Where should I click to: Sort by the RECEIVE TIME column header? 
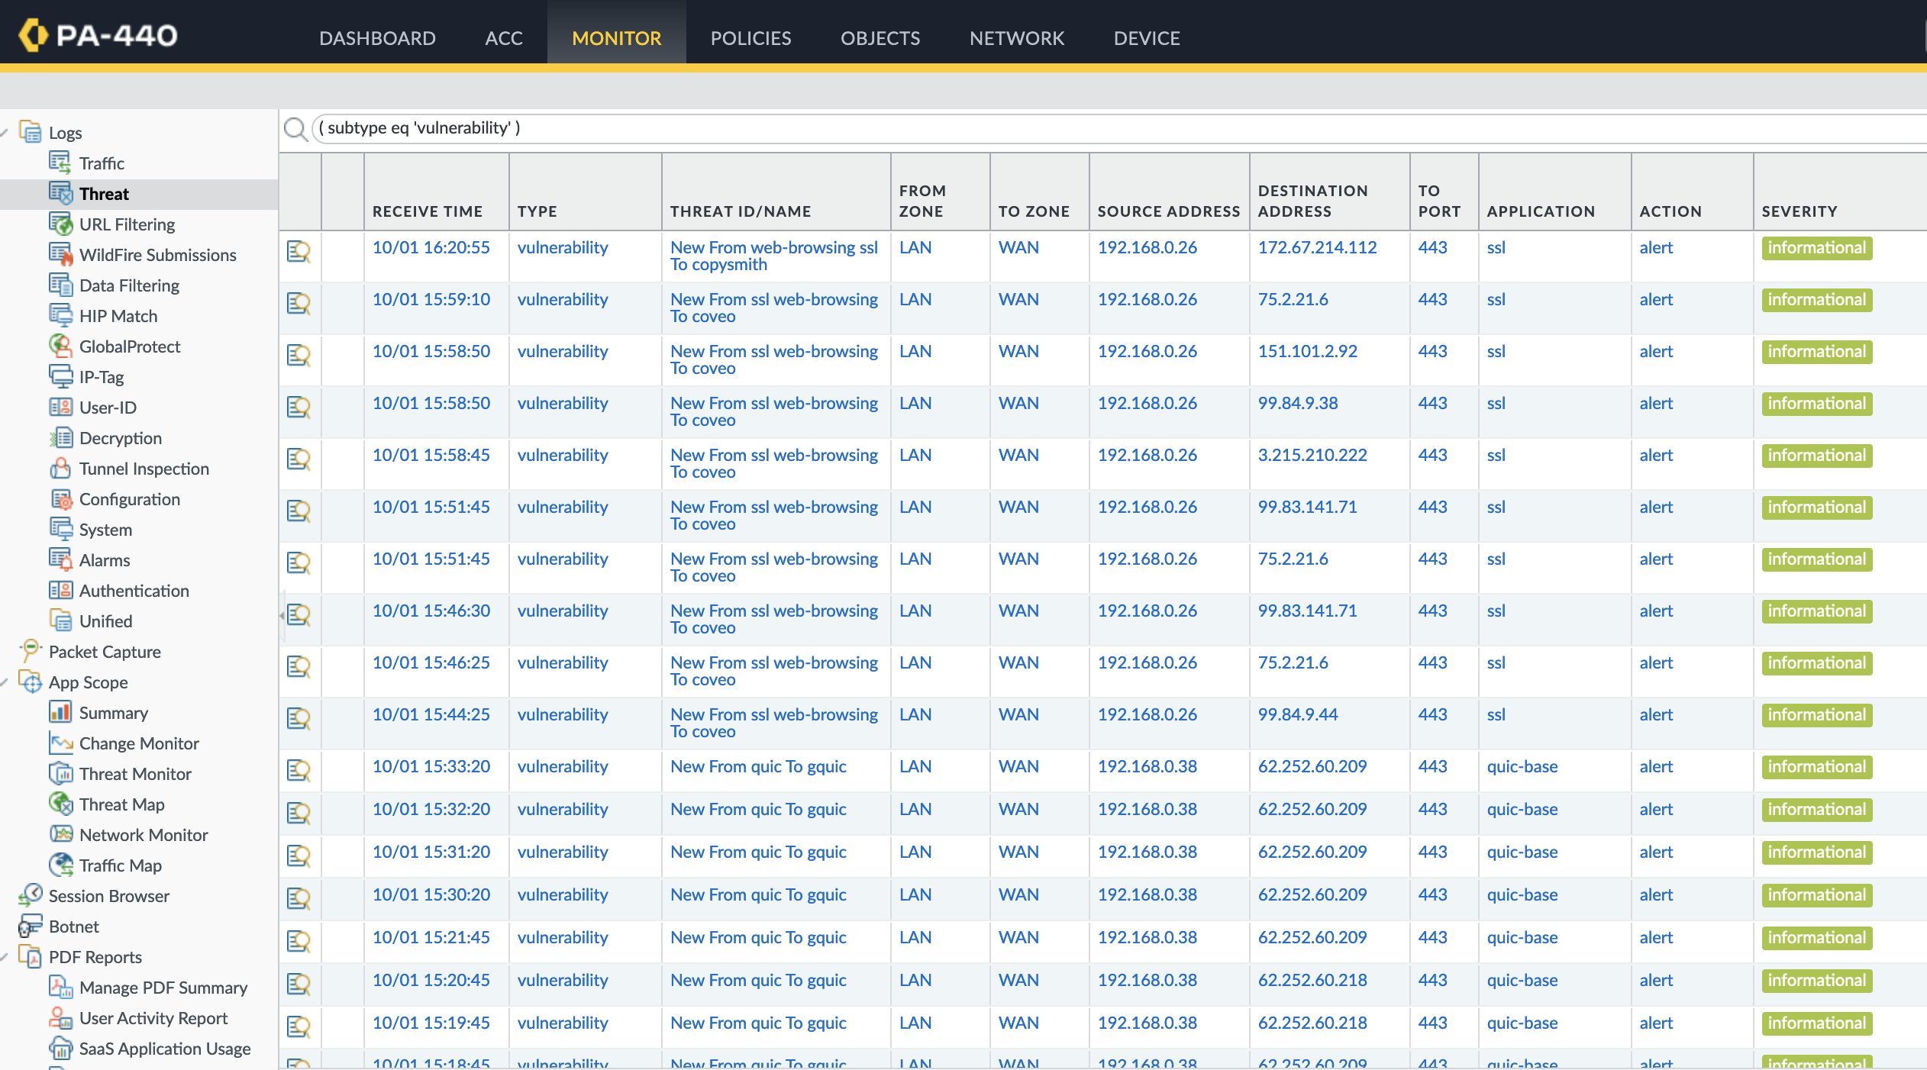point(427,211)
